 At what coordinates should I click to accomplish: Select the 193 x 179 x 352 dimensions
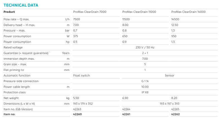(x=83, y=104)
